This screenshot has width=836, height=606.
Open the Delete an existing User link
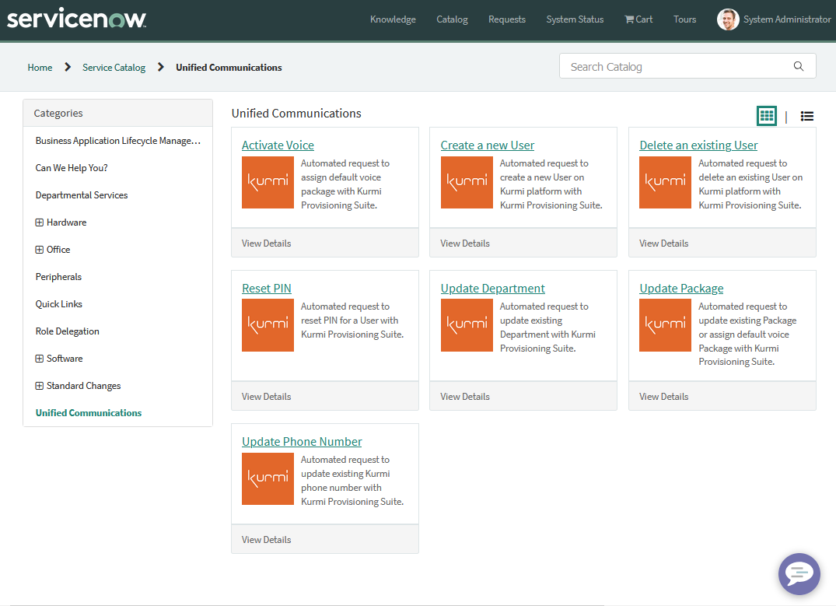pos(698,145)
